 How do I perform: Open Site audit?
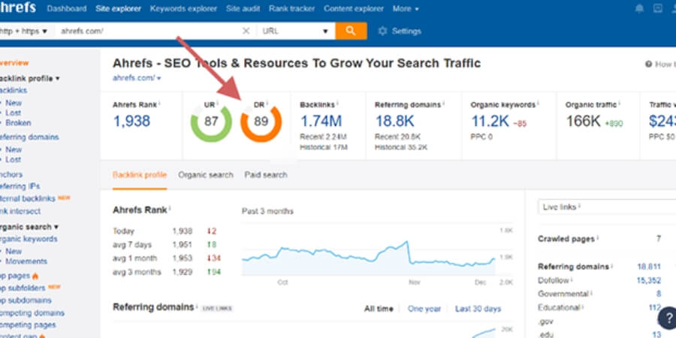coord(243,8)
